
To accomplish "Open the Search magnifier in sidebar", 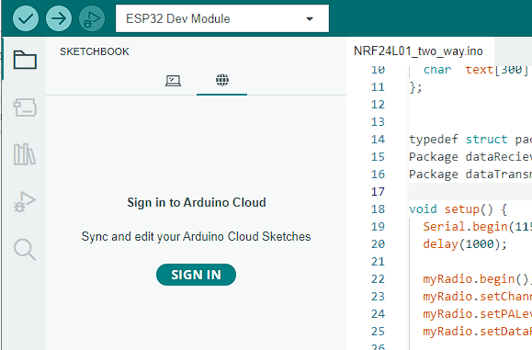I will tap(25, 250).
